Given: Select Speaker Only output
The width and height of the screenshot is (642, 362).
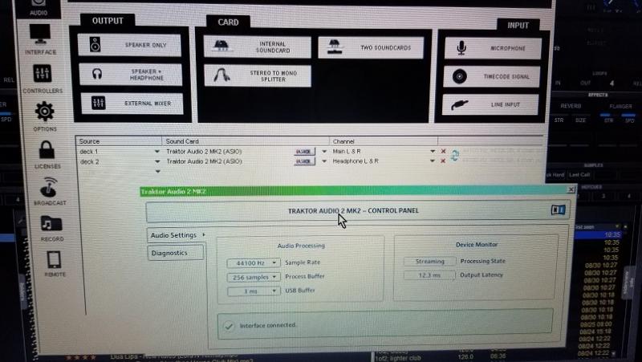Looking at the screenshot, I should [x=129, y=45].
